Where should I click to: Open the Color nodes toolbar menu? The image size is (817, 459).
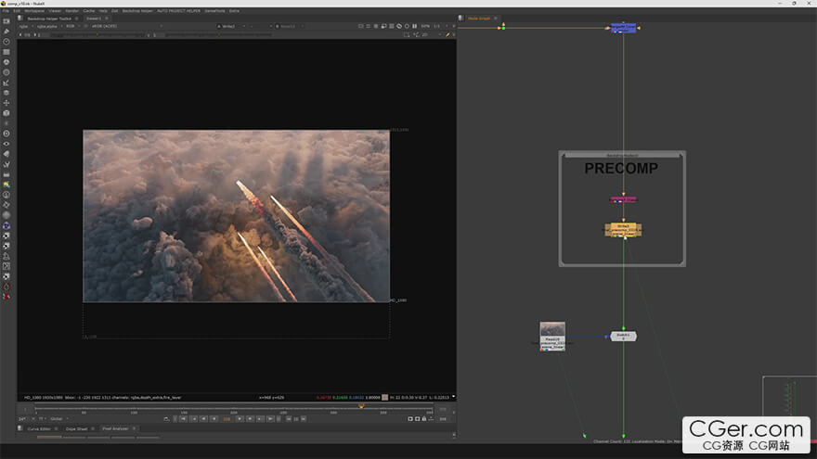[x=6, y=62]
